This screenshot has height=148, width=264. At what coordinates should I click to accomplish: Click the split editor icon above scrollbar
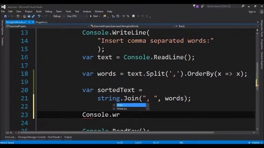[257, 30]
